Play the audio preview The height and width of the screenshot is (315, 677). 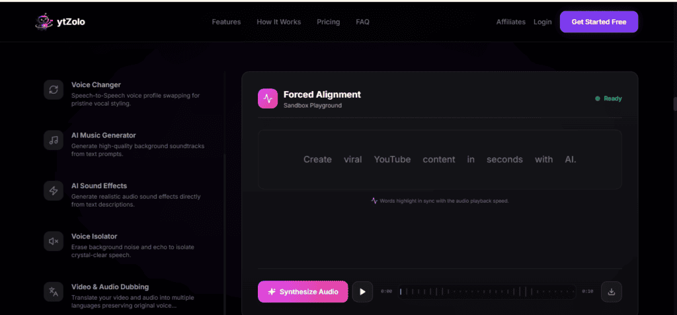tap(363, 292)
